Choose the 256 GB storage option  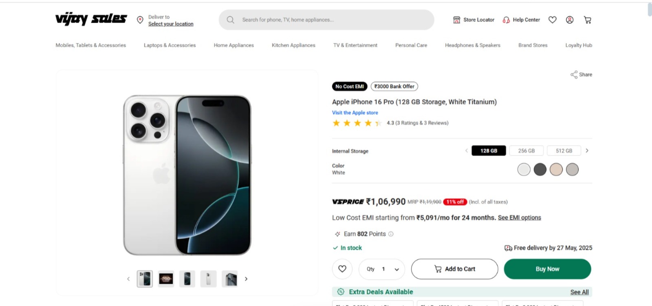526,151
